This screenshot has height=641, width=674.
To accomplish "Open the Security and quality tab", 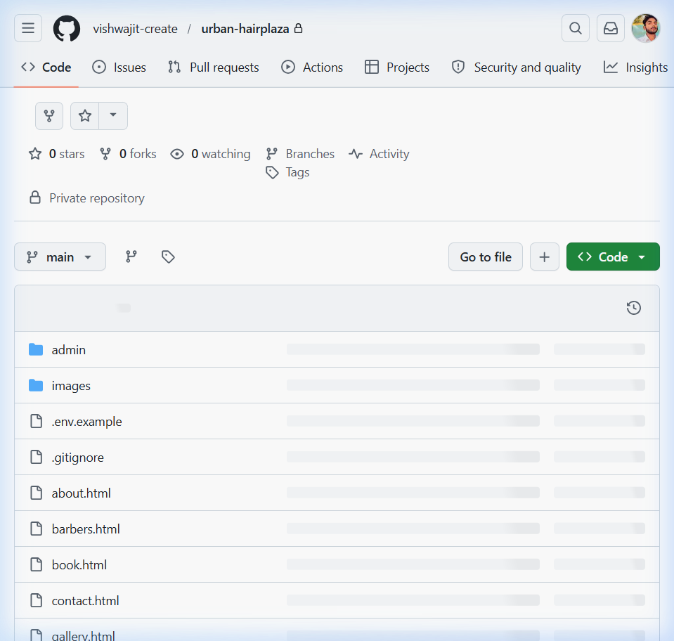I will pyautogui.click(x=517, y=67).
